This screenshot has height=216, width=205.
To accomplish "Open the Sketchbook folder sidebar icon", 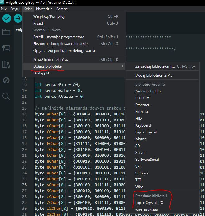I will (x=6, y=32).
